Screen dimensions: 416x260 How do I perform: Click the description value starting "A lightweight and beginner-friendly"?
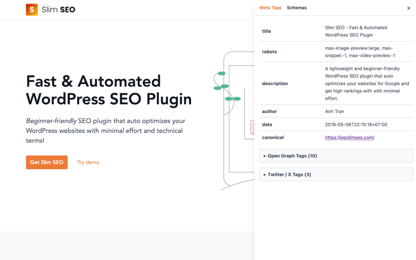pyautogui.click(x=367, y=83)
